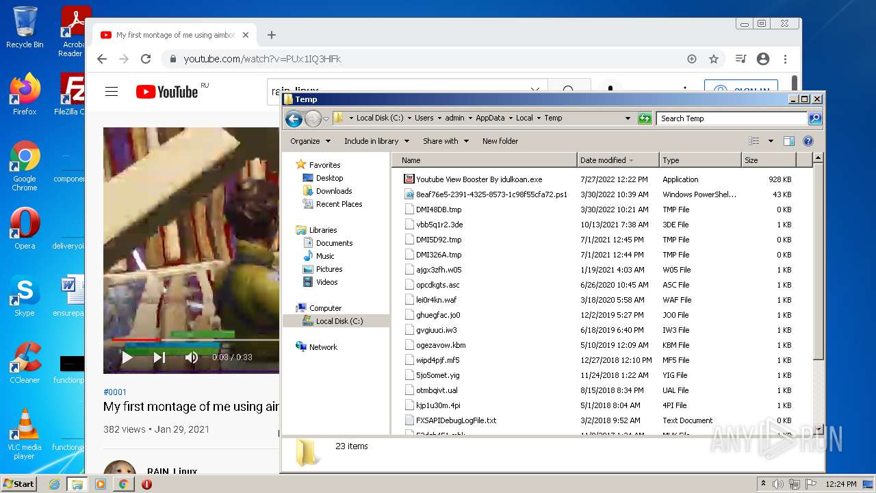Open YouTube hamburger guide menu

click(112, 92)
